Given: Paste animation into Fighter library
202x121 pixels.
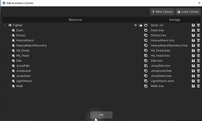Looking at the screenshot, I should click(x=146, y=25).
